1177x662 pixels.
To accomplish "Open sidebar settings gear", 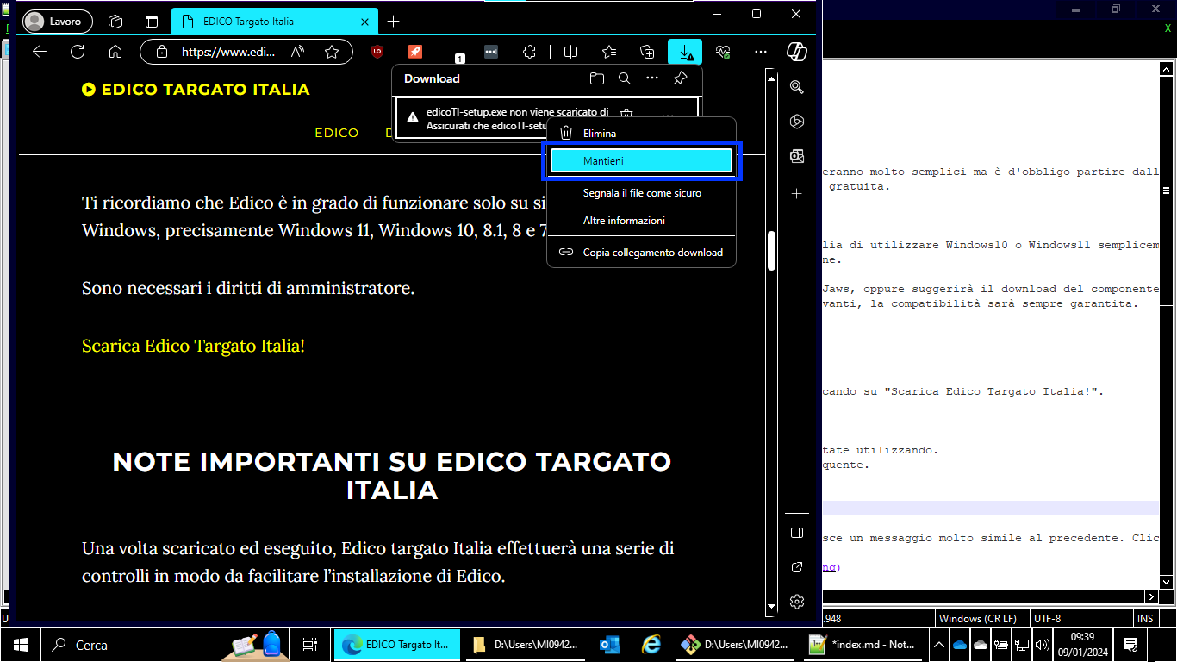I will pos(797,602).
